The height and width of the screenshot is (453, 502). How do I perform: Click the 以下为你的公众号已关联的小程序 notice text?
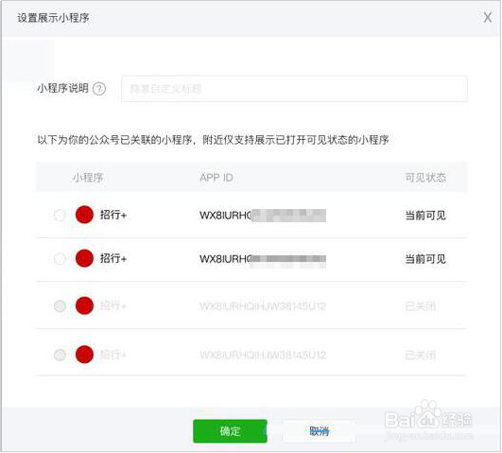(x=214, y=140)
